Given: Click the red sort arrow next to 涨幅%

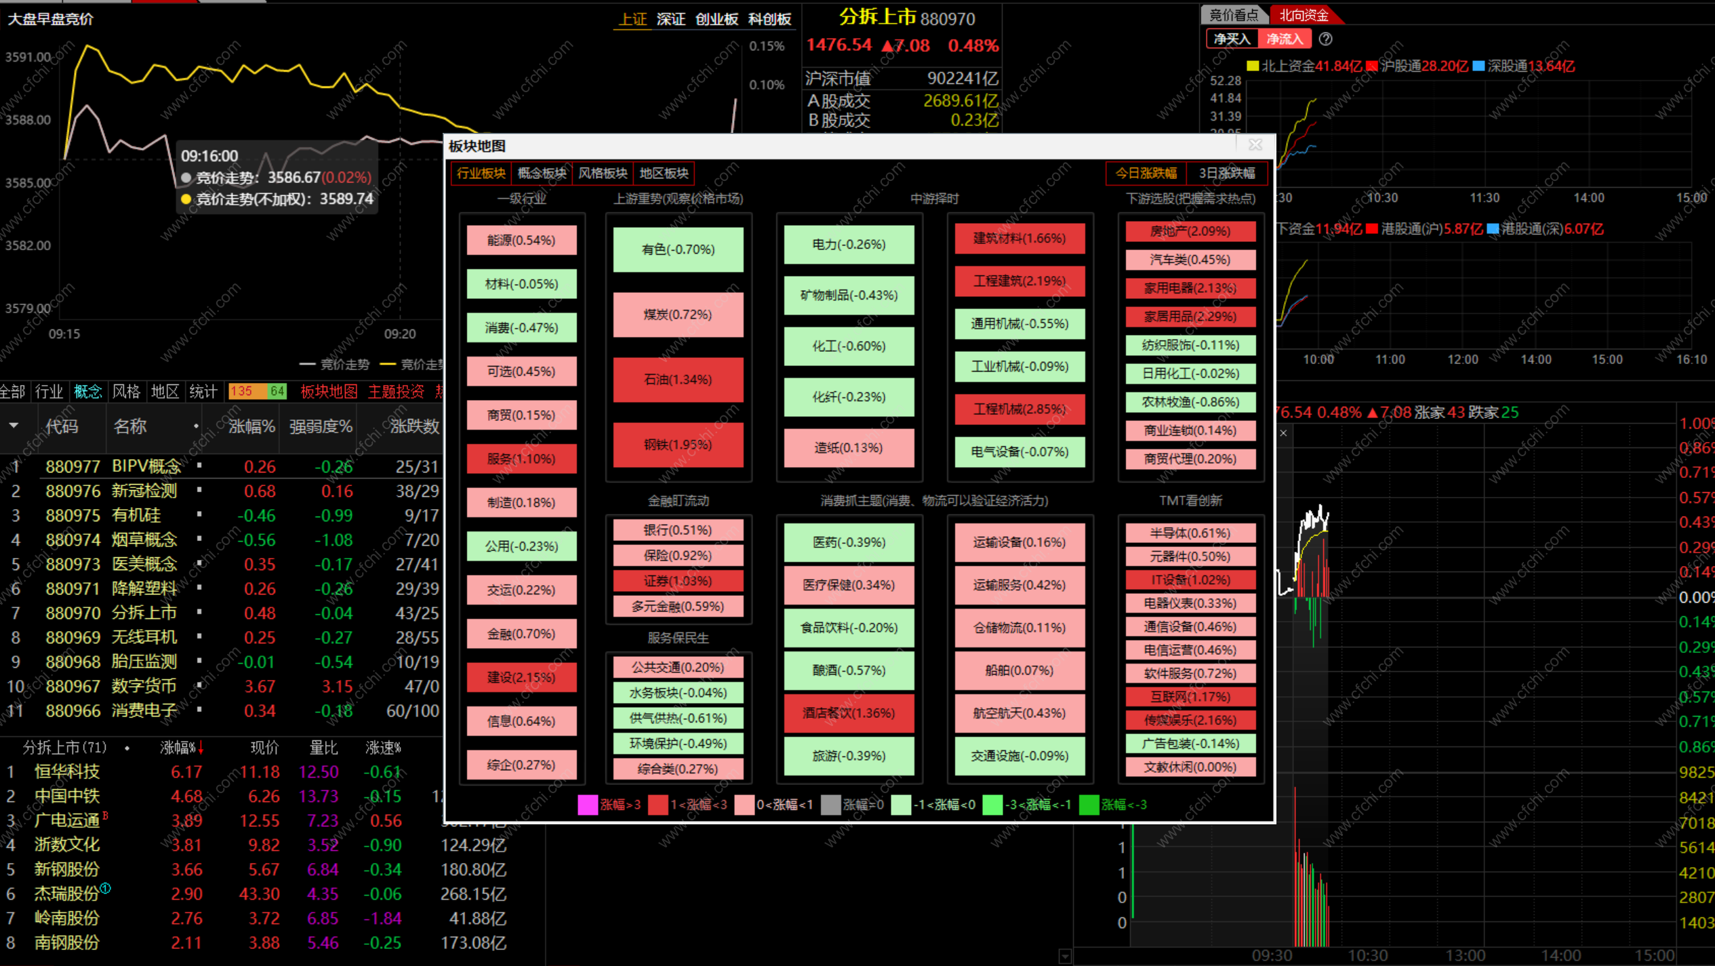Looking at the screenshot, I should point(201,748).
